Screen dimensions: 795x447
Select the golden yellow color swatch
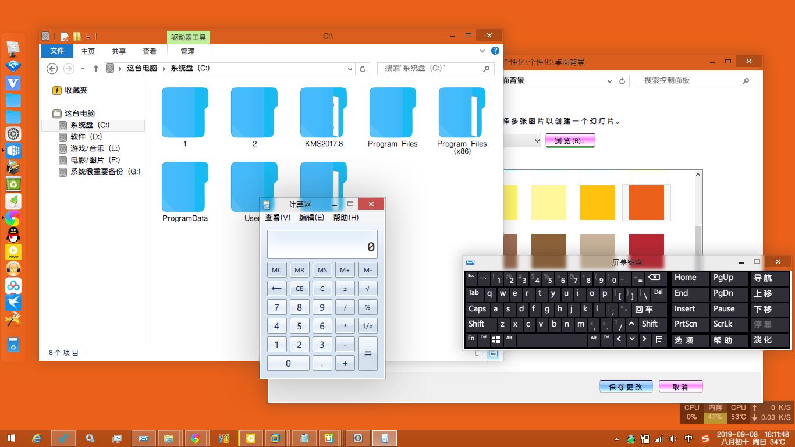[x=597, y=203]
